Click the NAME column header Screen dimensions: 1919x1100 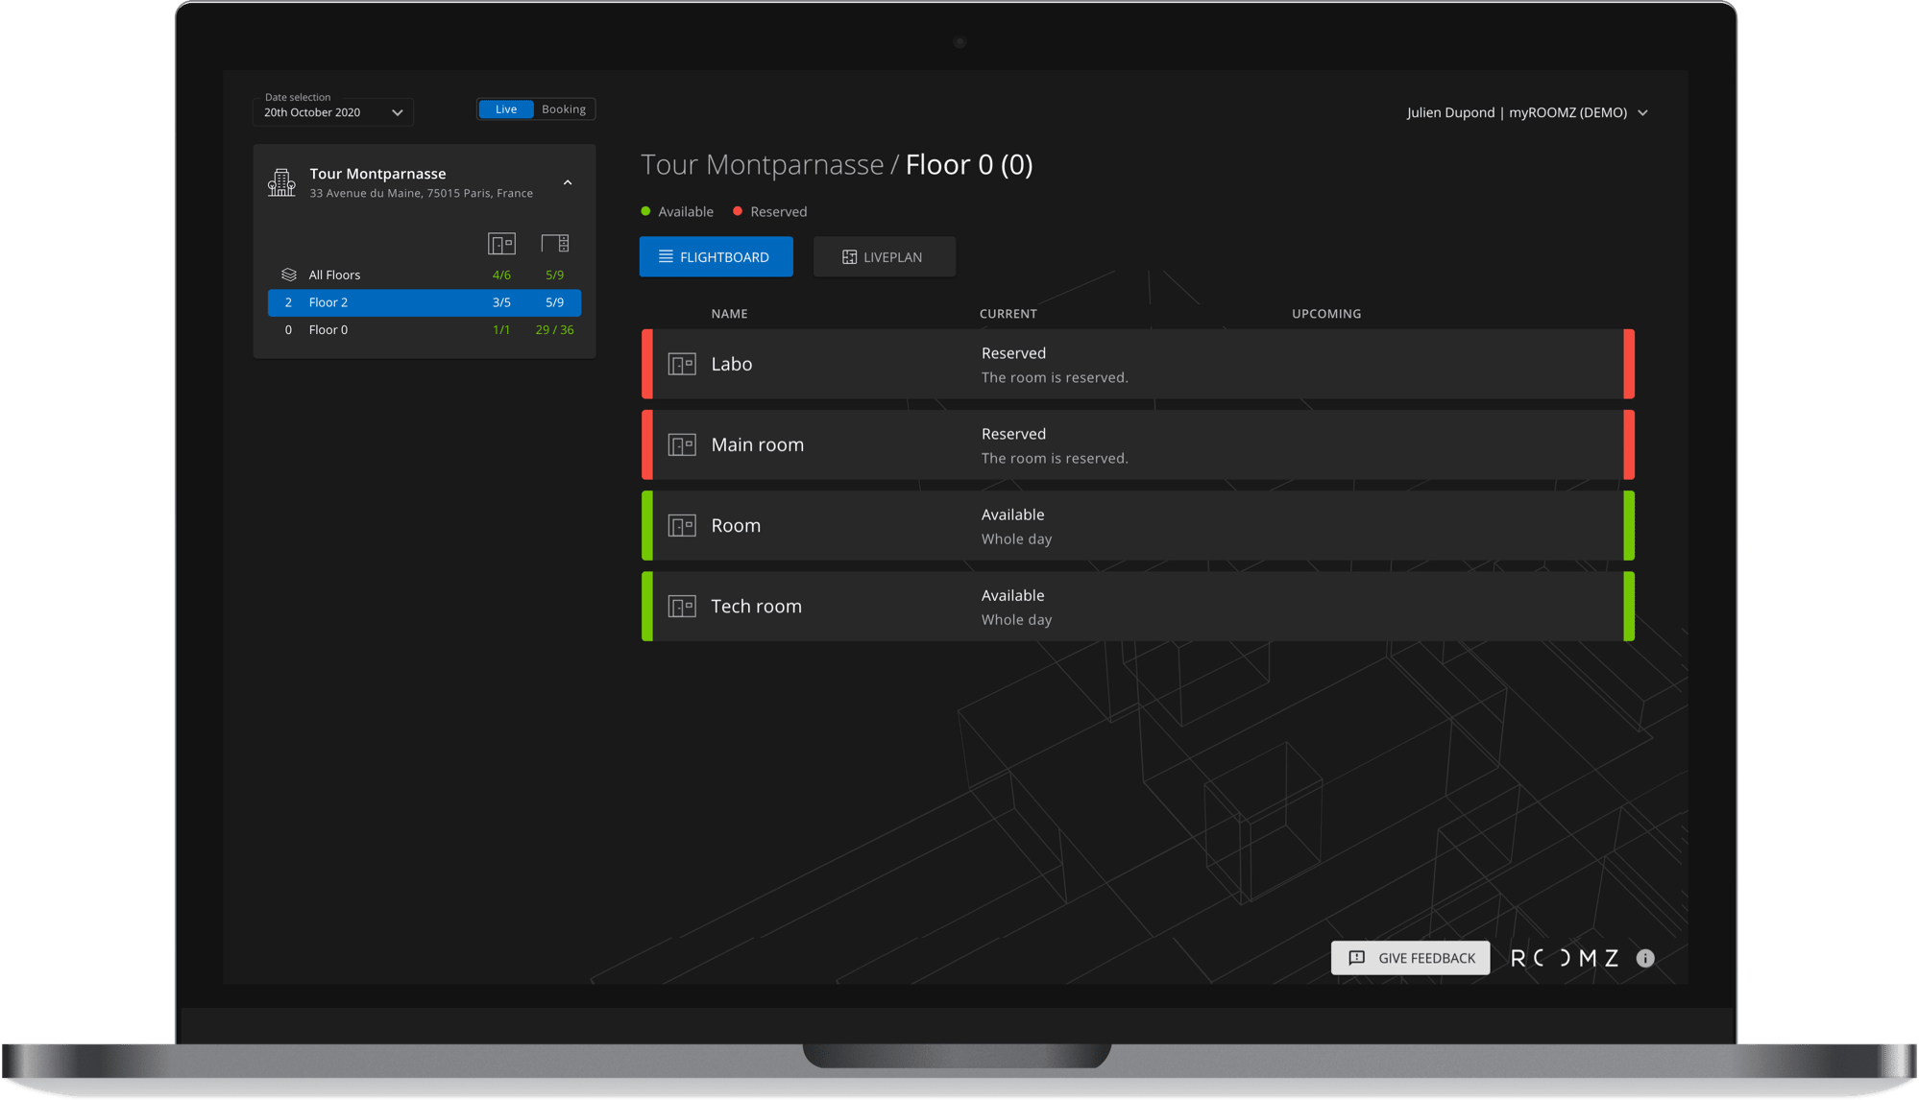(x=729, y=314)
